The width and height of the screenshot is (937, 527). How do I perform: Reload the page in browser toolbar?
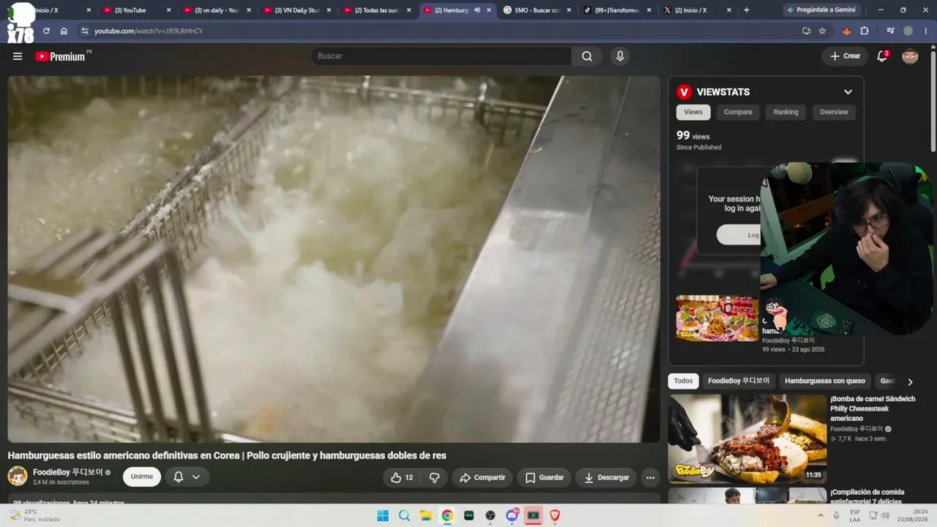46,31
